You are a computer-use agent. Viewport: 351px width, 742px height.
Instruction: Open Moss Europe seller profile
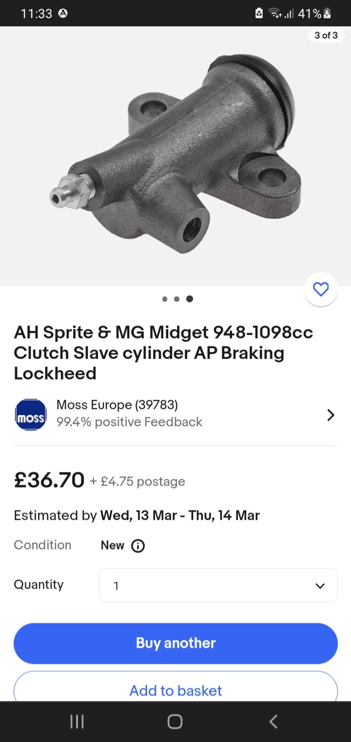[117, 405]
